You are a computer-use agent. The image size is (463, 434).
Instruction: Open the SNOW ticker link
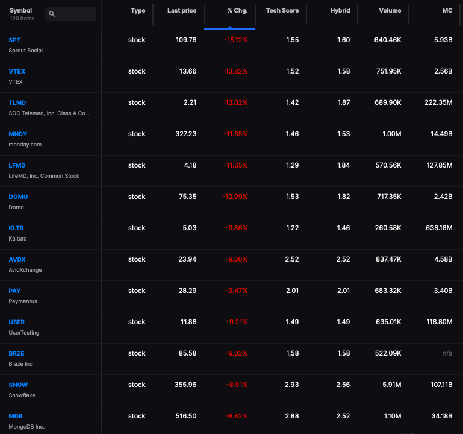[x=18, y=385]
